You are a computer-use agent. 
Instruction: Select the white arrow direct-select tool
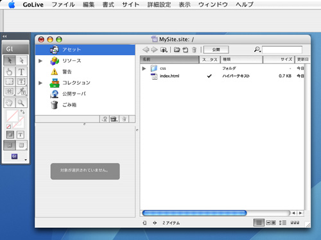21,60
